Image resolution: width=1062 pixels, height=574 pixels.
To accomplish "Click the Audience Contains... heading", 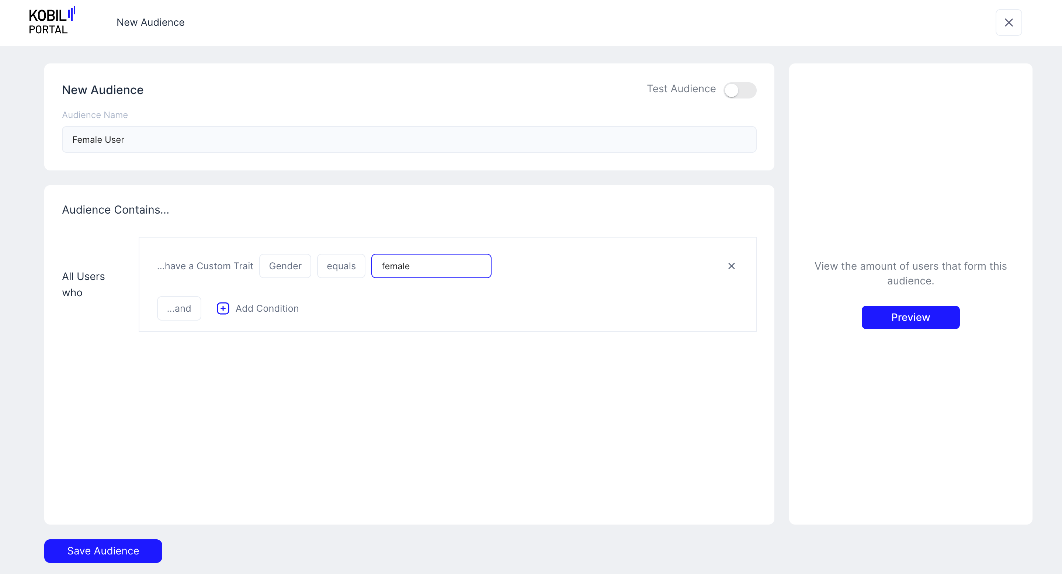I will (x=115, y=210).
